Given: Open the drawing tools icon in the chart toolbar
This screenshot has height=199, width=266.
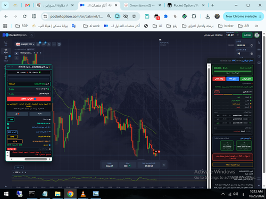Looking at the screenshot, I should click(49, 44).
